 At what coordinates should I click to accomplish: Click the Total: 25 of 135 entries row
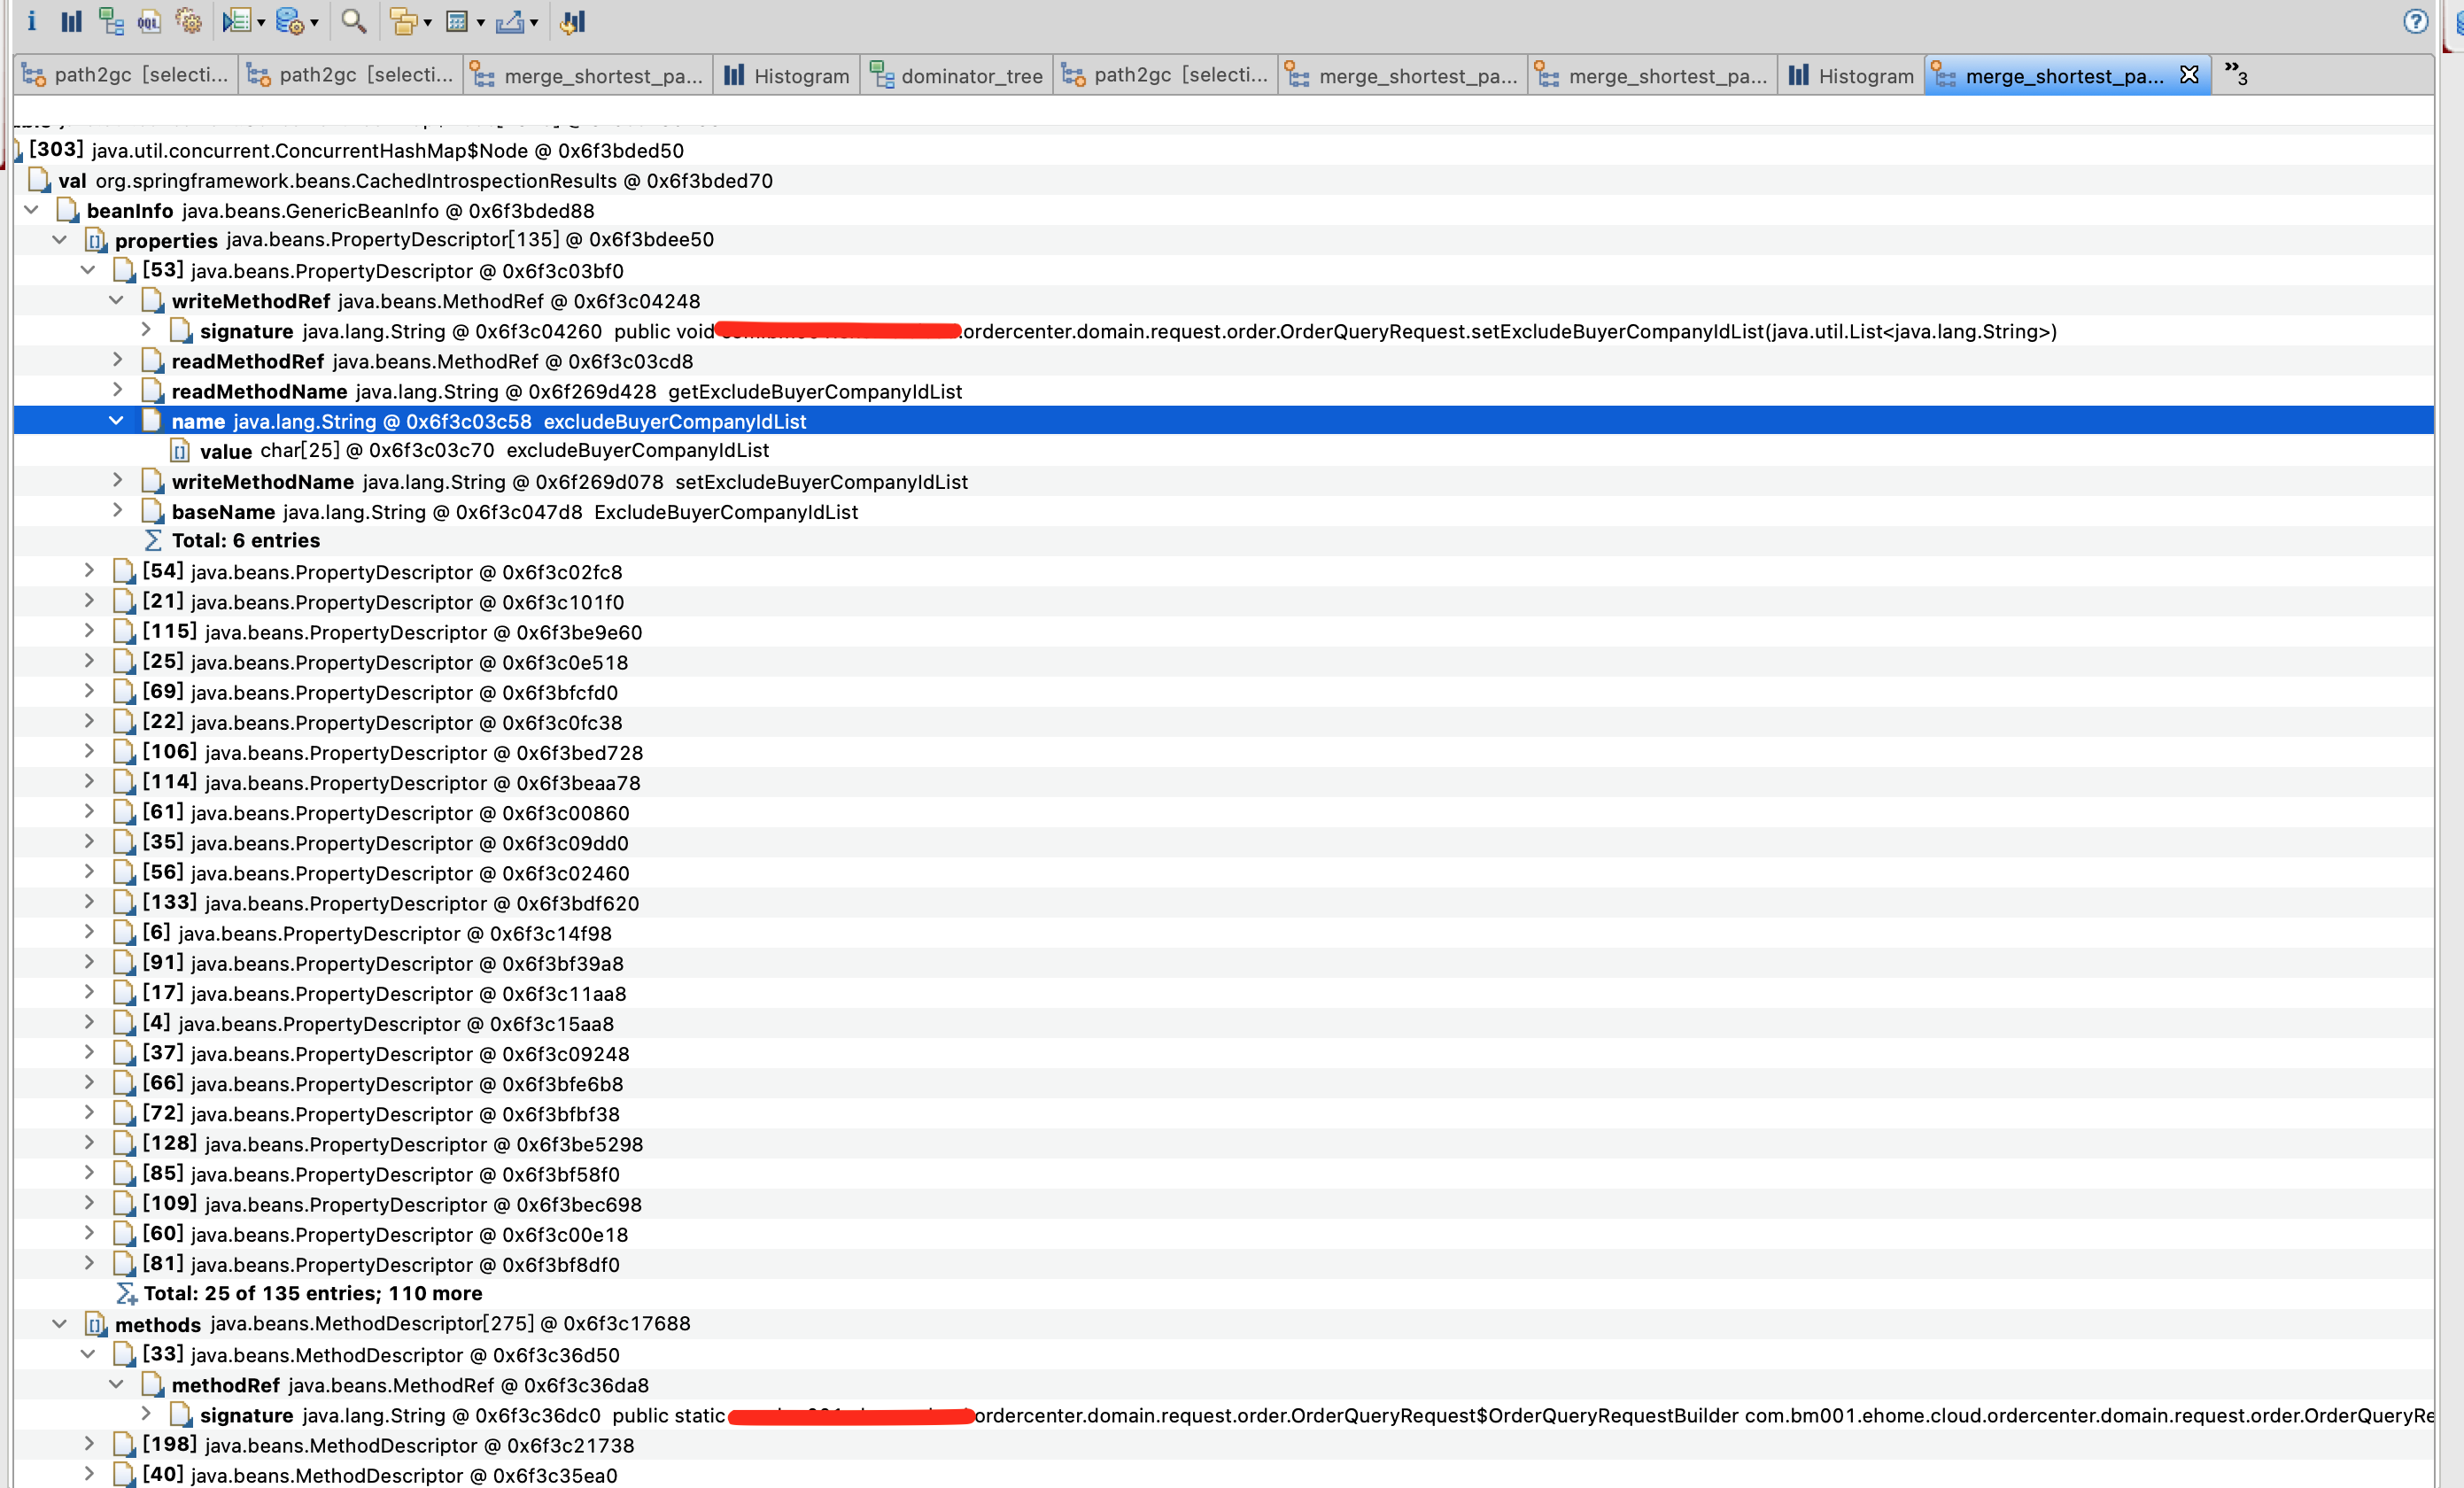tap(312, 1293)
